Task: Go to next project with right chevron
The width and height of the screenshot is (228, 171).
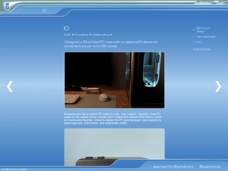Action: tap(218, 87)
